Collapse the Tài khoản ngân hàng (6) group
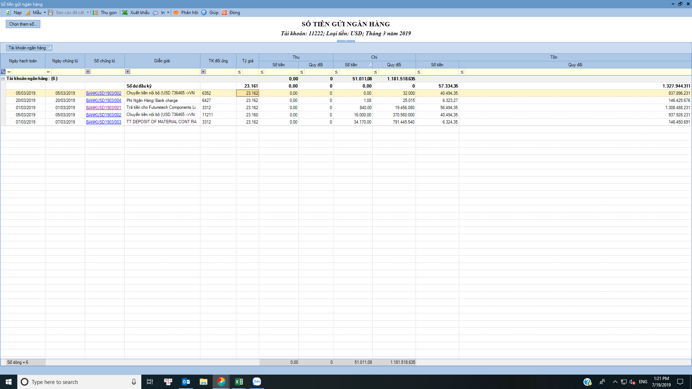Viewport: 692px width, 389px height. pyautogui.click(x=3, y=79)
